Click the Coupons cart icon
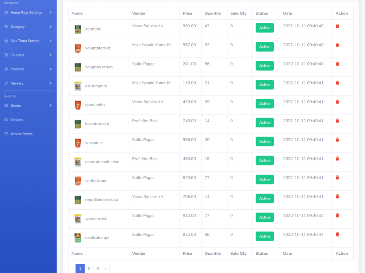This screenshot has height=273, width=365. tap(6, 55)
